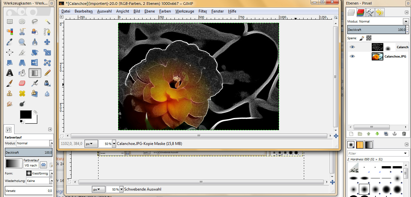Select the Text tool in toolbox

(10, 73)
